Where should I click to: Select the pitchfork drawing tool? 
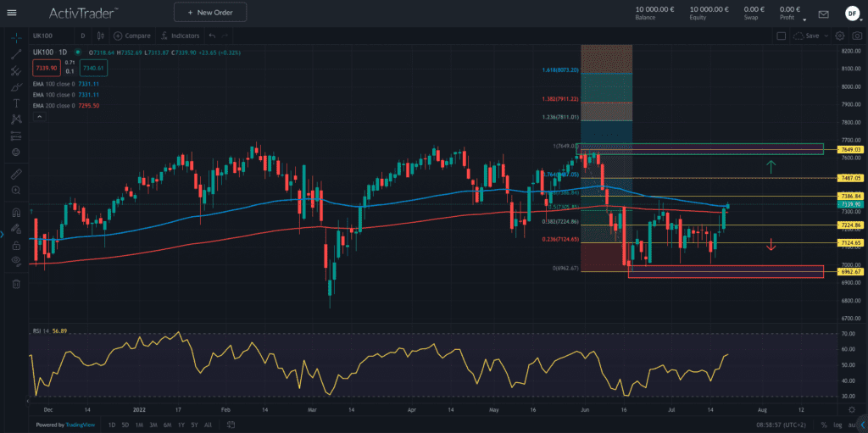[16, 70]
